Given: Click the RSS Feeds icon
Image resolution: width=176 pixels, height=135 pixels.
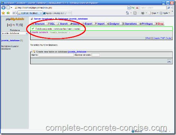Looking at the screenshot, I should (x=135, y=13).
